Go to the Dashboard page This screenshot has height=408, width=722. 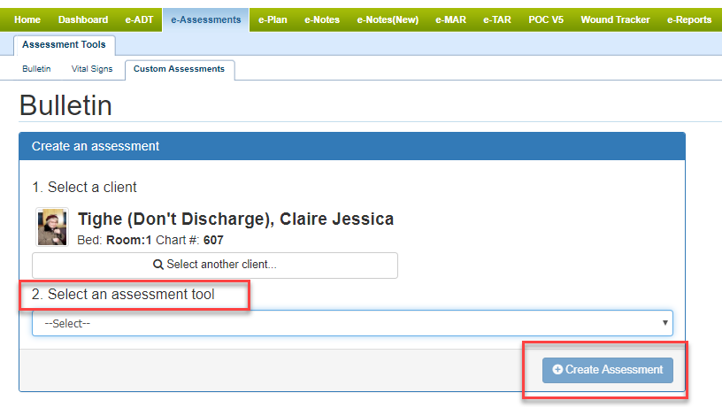(x=83, y=19)
